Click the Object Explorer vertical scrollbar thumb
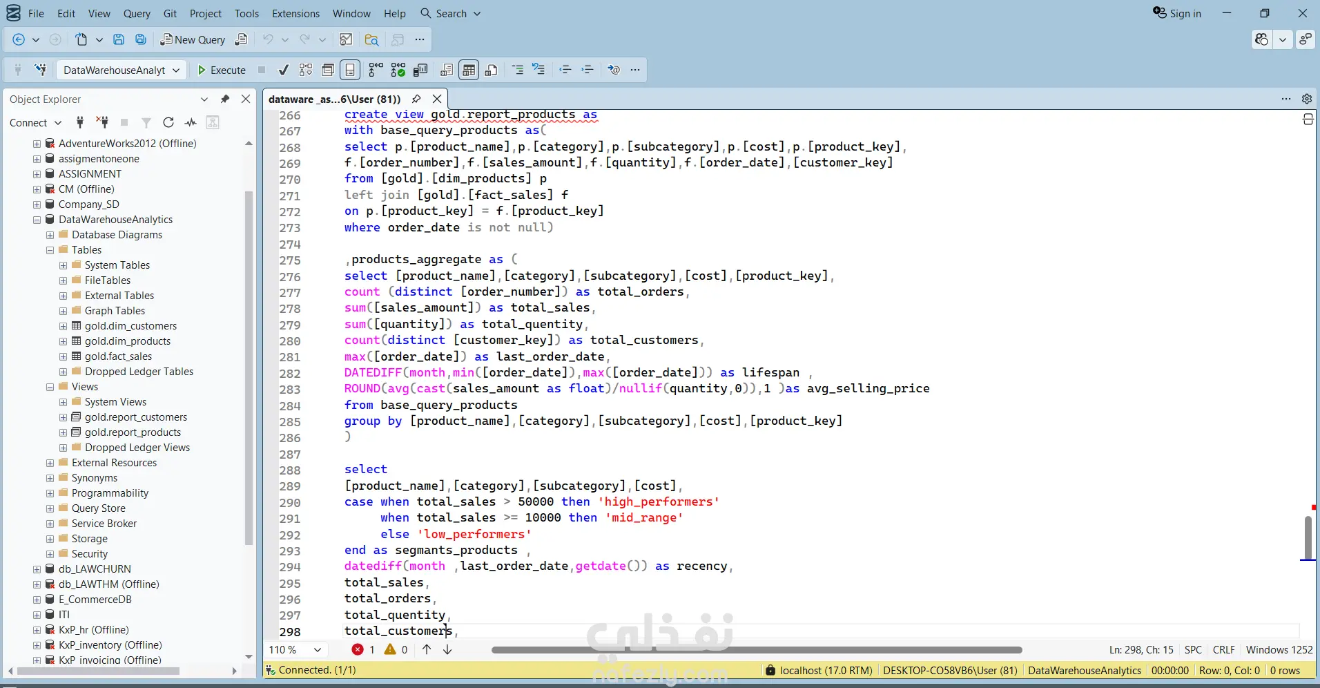Screen dimensions: 1320x688 click(x=249, y=367)
